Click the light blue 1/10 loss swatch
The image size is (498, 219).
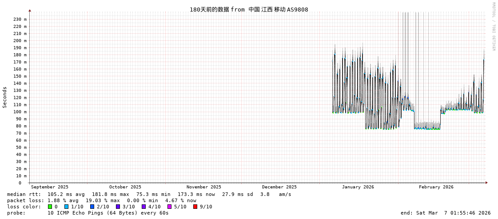coord(66,207)
